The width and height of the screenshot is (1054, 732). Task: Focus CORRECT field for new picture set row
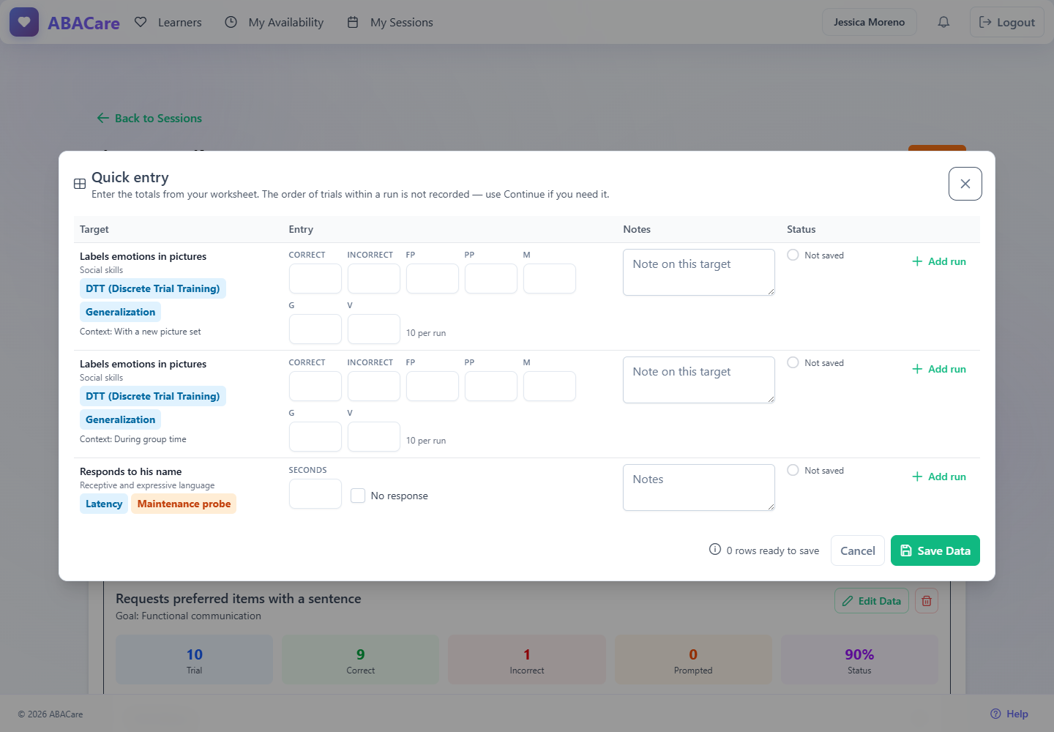point(315,279)
